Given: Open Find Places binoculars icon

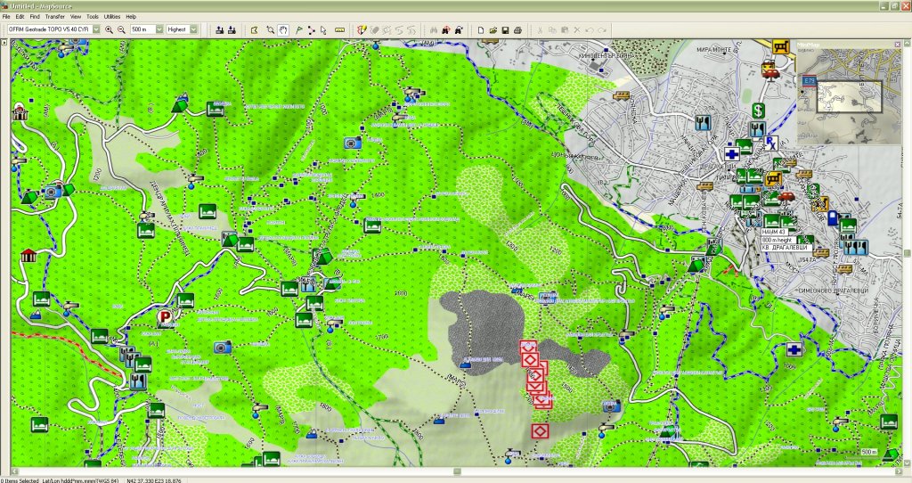Looking at the screenshot, I should tap(433, 29).
